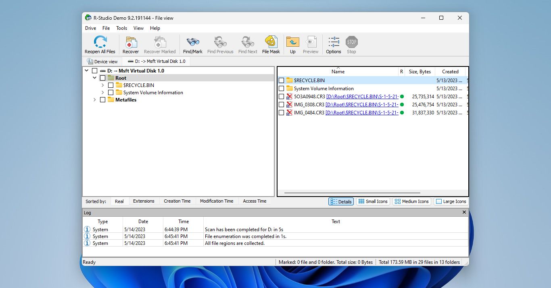551x288 pixels.
Task: Open Find/Mark binoculars tool
Action: pyautogui.click(x=193, y=42)
